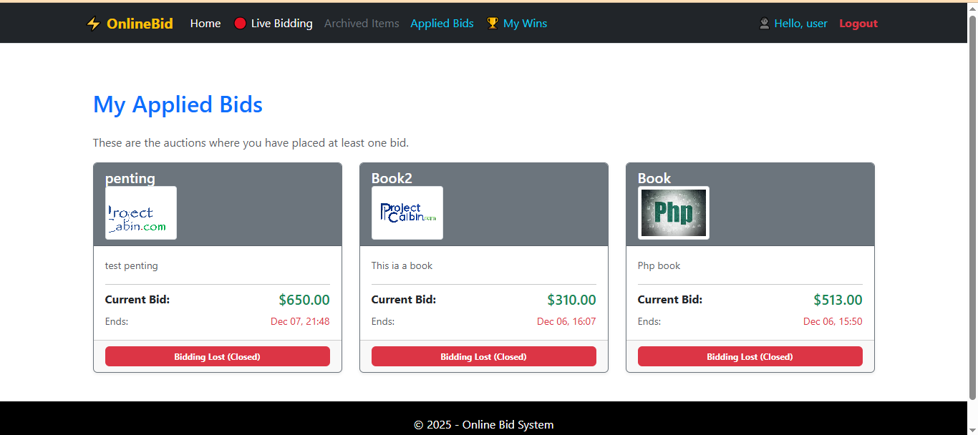Image resolution: width=978 pixels, height=435 pixels.
Task: Select the trophy icon next to My Wins
Action: point(492,23)
